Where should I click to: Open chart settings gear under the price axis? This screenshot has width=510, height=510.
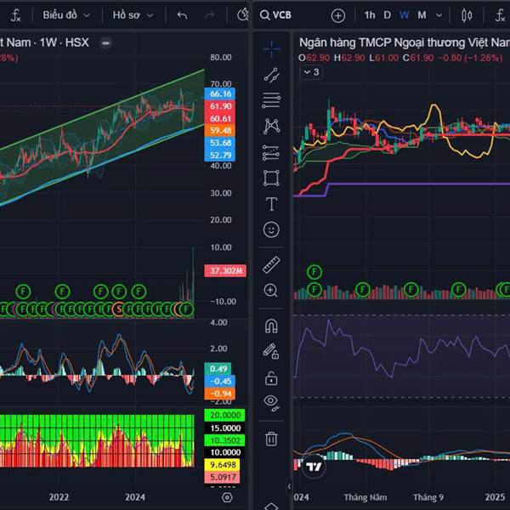tap(227, 497)
